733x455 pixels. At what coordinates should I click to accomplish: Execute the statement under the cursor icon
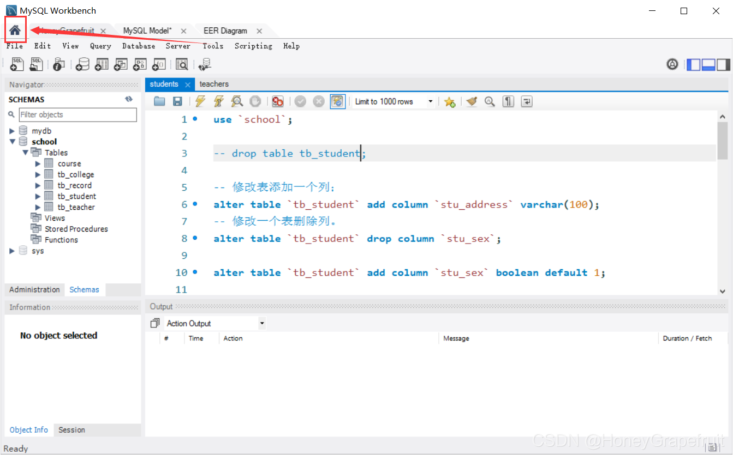coord(219,101)
